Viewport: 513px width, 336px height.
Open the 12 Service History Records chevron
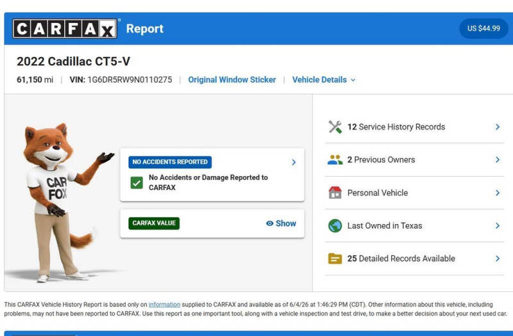point(498,127)
